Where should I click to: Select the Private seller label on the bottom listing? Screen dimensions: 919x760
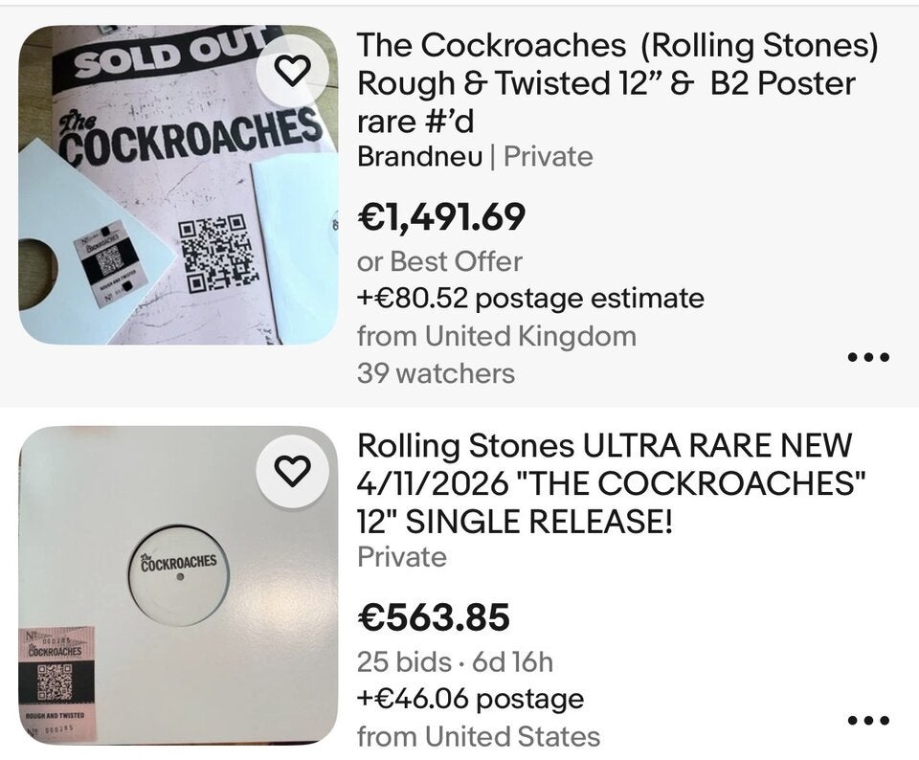click(402, 555)
